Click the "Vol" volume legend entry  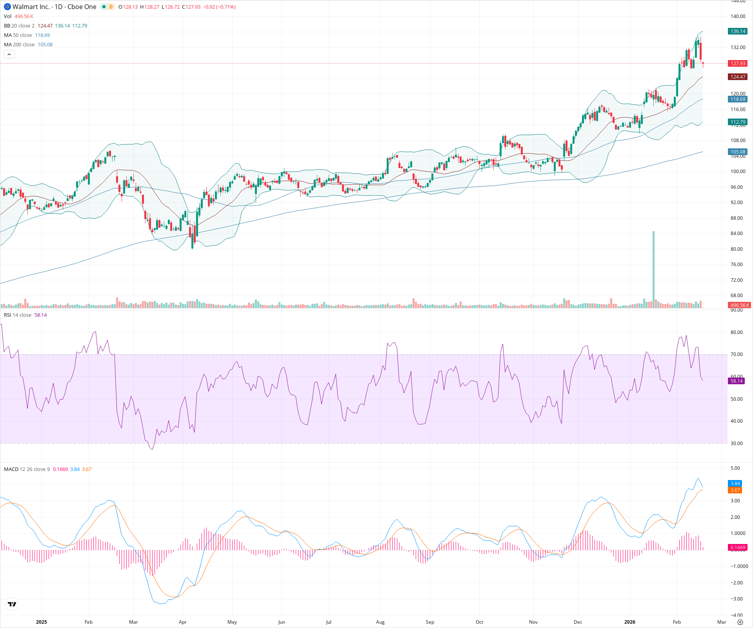coord(7,16)
